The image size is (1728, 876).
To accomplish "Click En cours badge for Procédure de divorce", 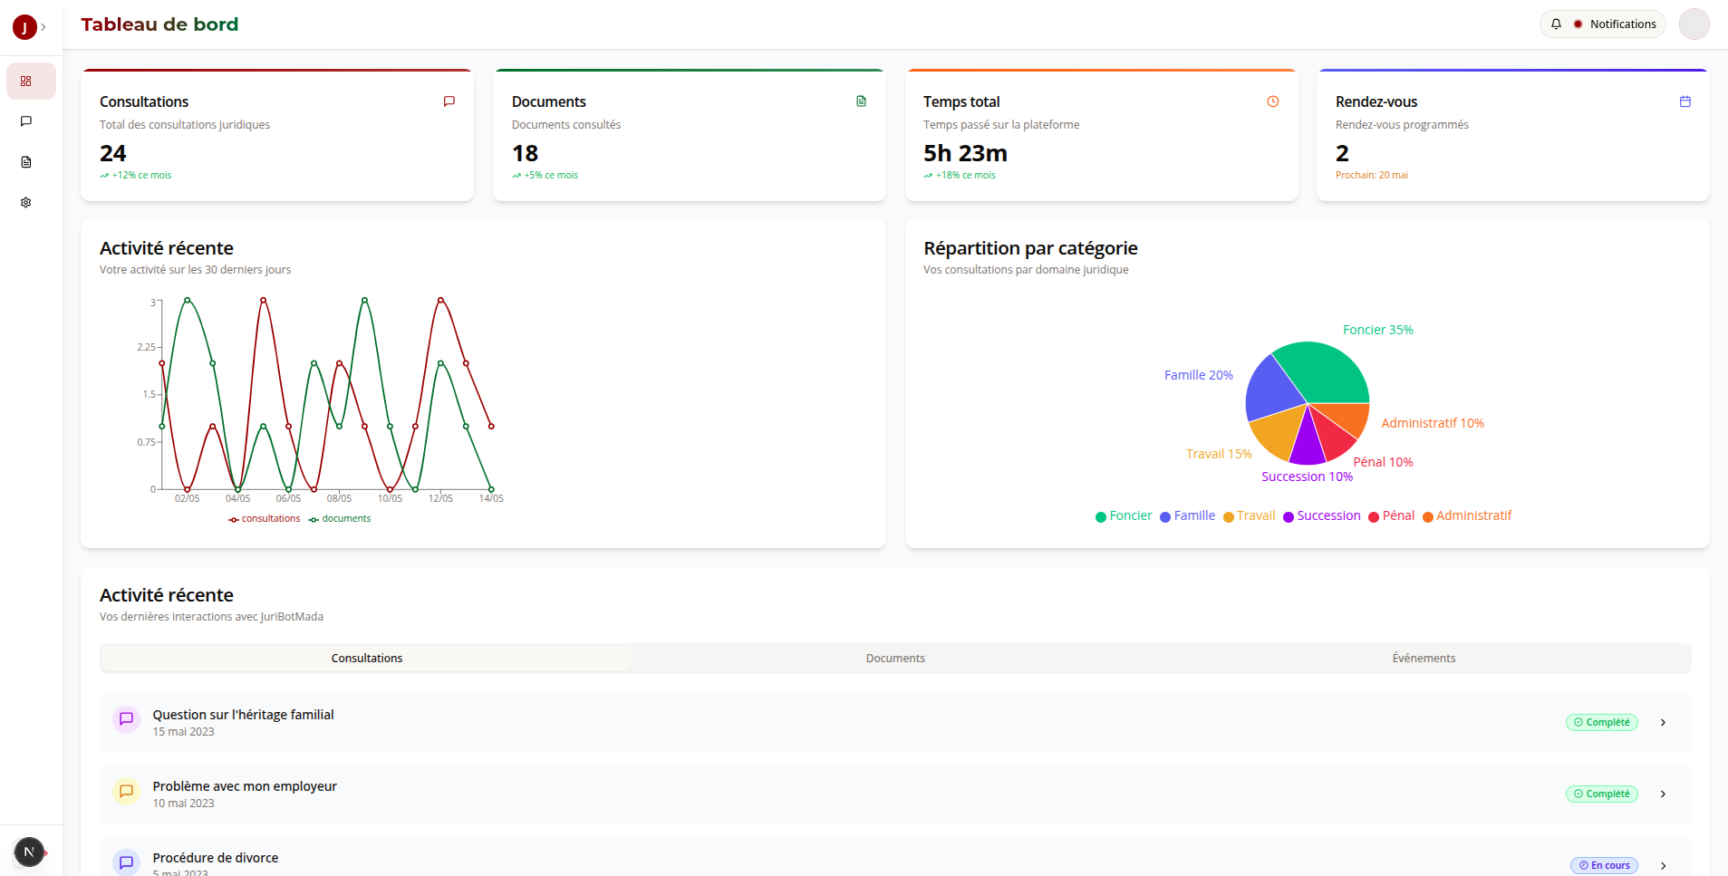I will (x=1604, y=866).
